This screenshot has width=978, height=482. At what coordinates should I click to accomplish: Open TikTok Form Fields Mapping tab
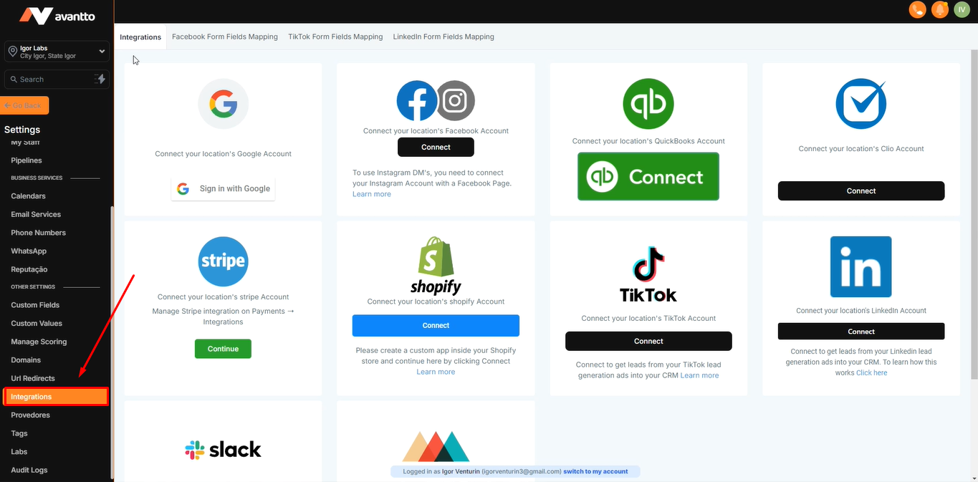[335, 37]
